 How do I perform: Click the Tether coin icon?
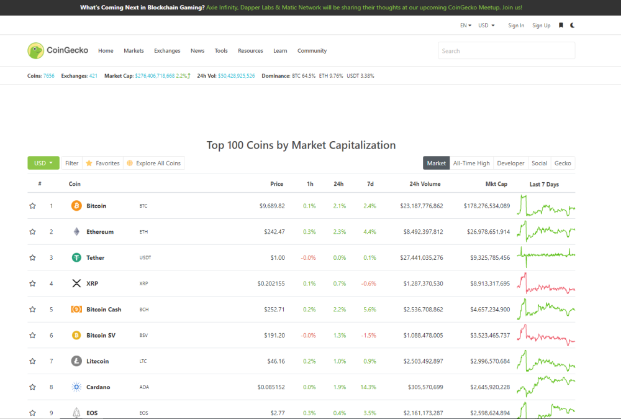coord(76,257)
